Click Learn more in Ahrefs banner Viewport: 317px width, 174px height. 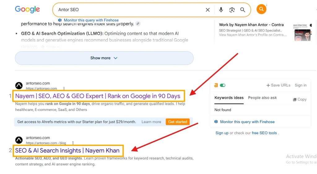[151, 122]
